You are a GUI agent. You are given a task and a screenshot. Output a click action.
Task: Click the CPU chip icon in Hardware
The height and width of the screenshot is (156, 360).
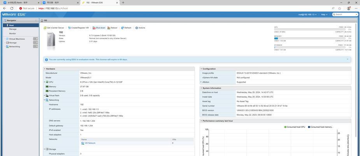47,82
